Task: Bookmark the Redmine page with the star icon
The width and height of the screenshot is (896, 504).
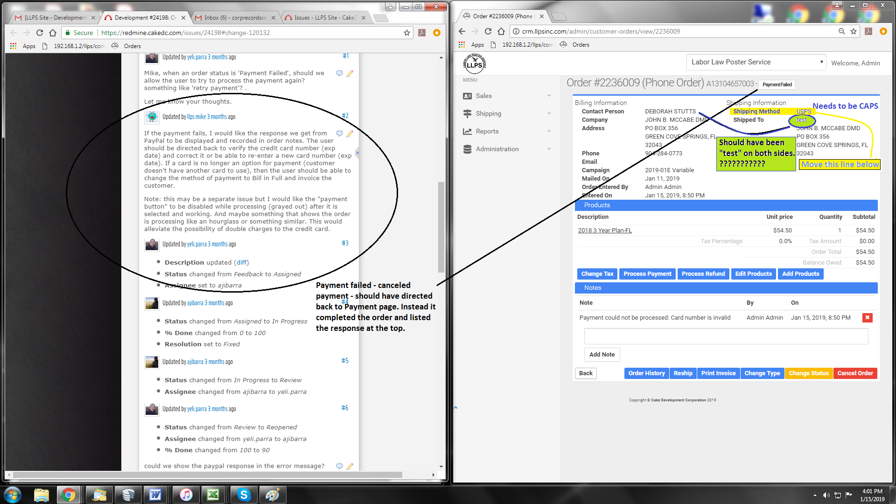Action: point(406,33)
